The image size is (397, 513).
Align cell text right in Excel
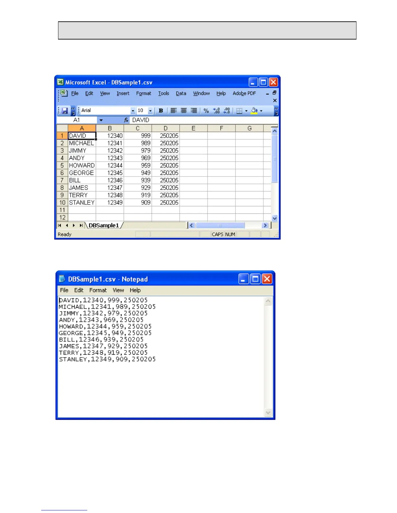coord(194,111)
